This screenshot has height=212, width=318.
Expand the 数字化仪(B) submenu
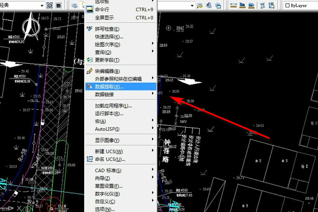pyautogui.click(x=120, y=194)
